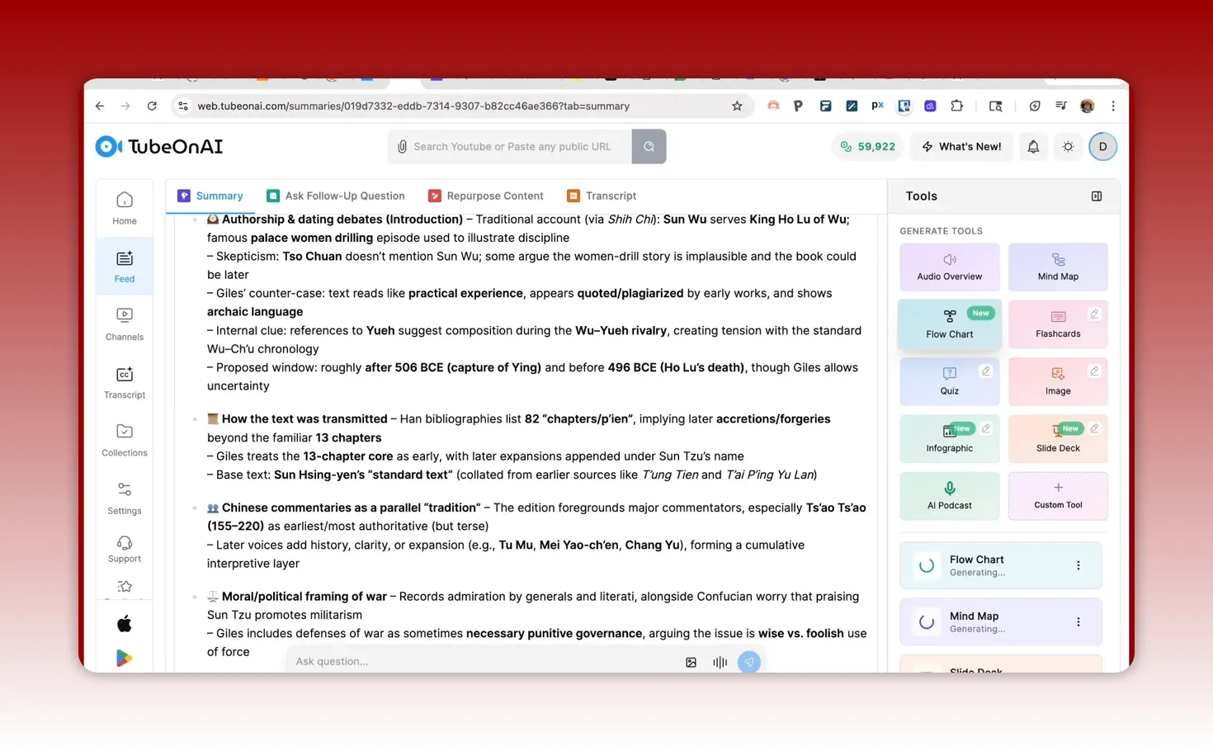Activate voice input for asking questions

pos(720,661)
